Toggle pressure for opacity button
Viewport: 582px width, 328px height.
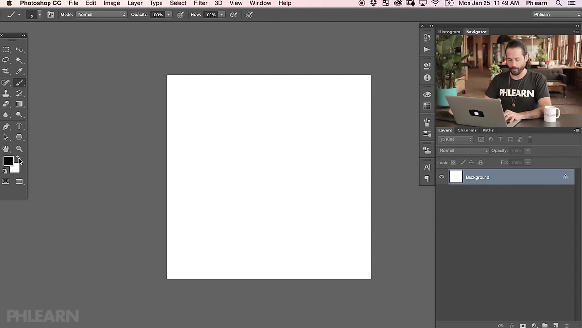pyautogui.click(x=180, y=15)
